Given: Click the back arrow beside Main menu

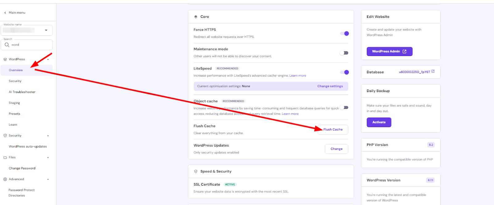Looking at the screenshot, I should [x=5, y=13].
